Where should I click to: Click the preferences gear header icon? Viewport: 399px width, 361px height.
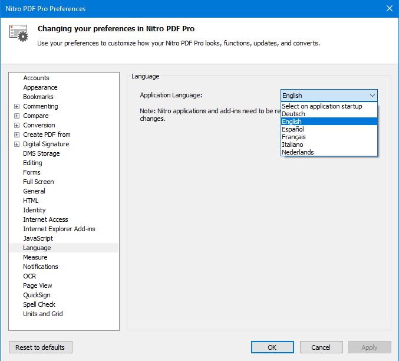point(19,33)
